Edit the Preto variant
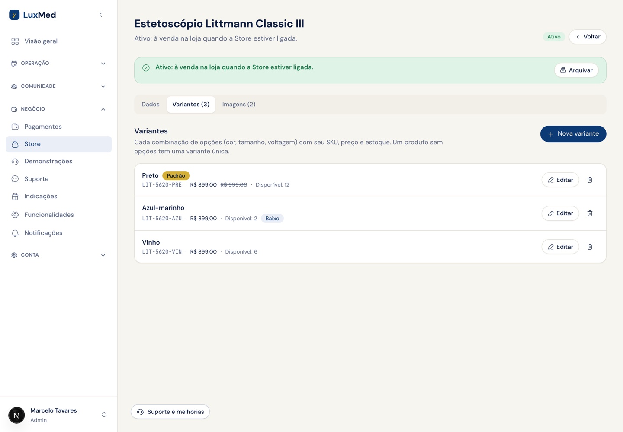623x432 pixels. [560, 180]
